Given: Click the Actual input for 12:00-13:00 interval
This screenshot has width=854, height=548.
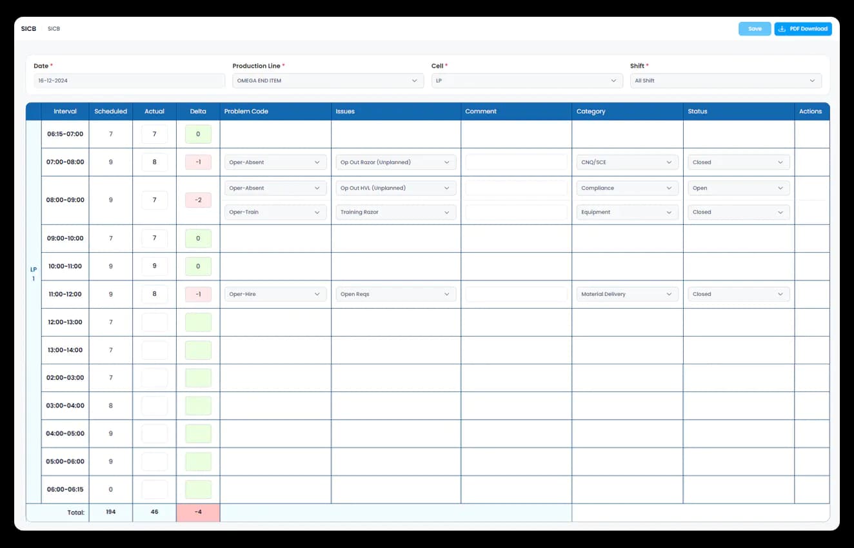Looking at the screenshot, I should point(154,322).
